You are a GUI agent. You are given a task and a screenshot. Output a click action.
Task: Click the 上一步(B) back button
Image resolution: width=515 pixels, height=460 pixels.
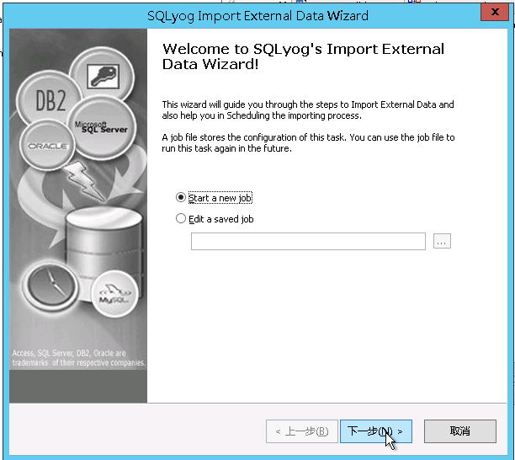301,431
